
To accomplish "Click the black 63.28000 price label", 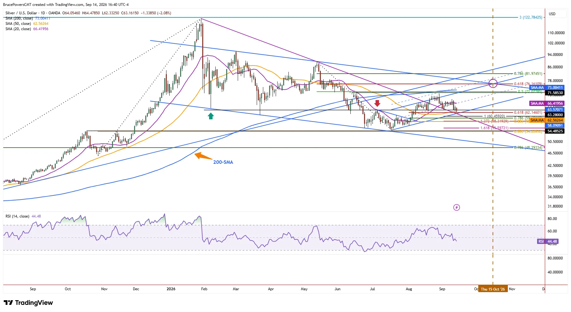I will tap(555, 115).
